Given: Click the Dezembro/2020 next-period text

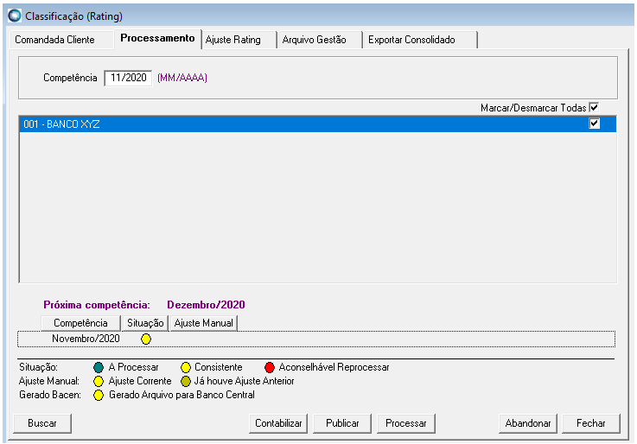Looking at the screenshot, I should [206, 305].
